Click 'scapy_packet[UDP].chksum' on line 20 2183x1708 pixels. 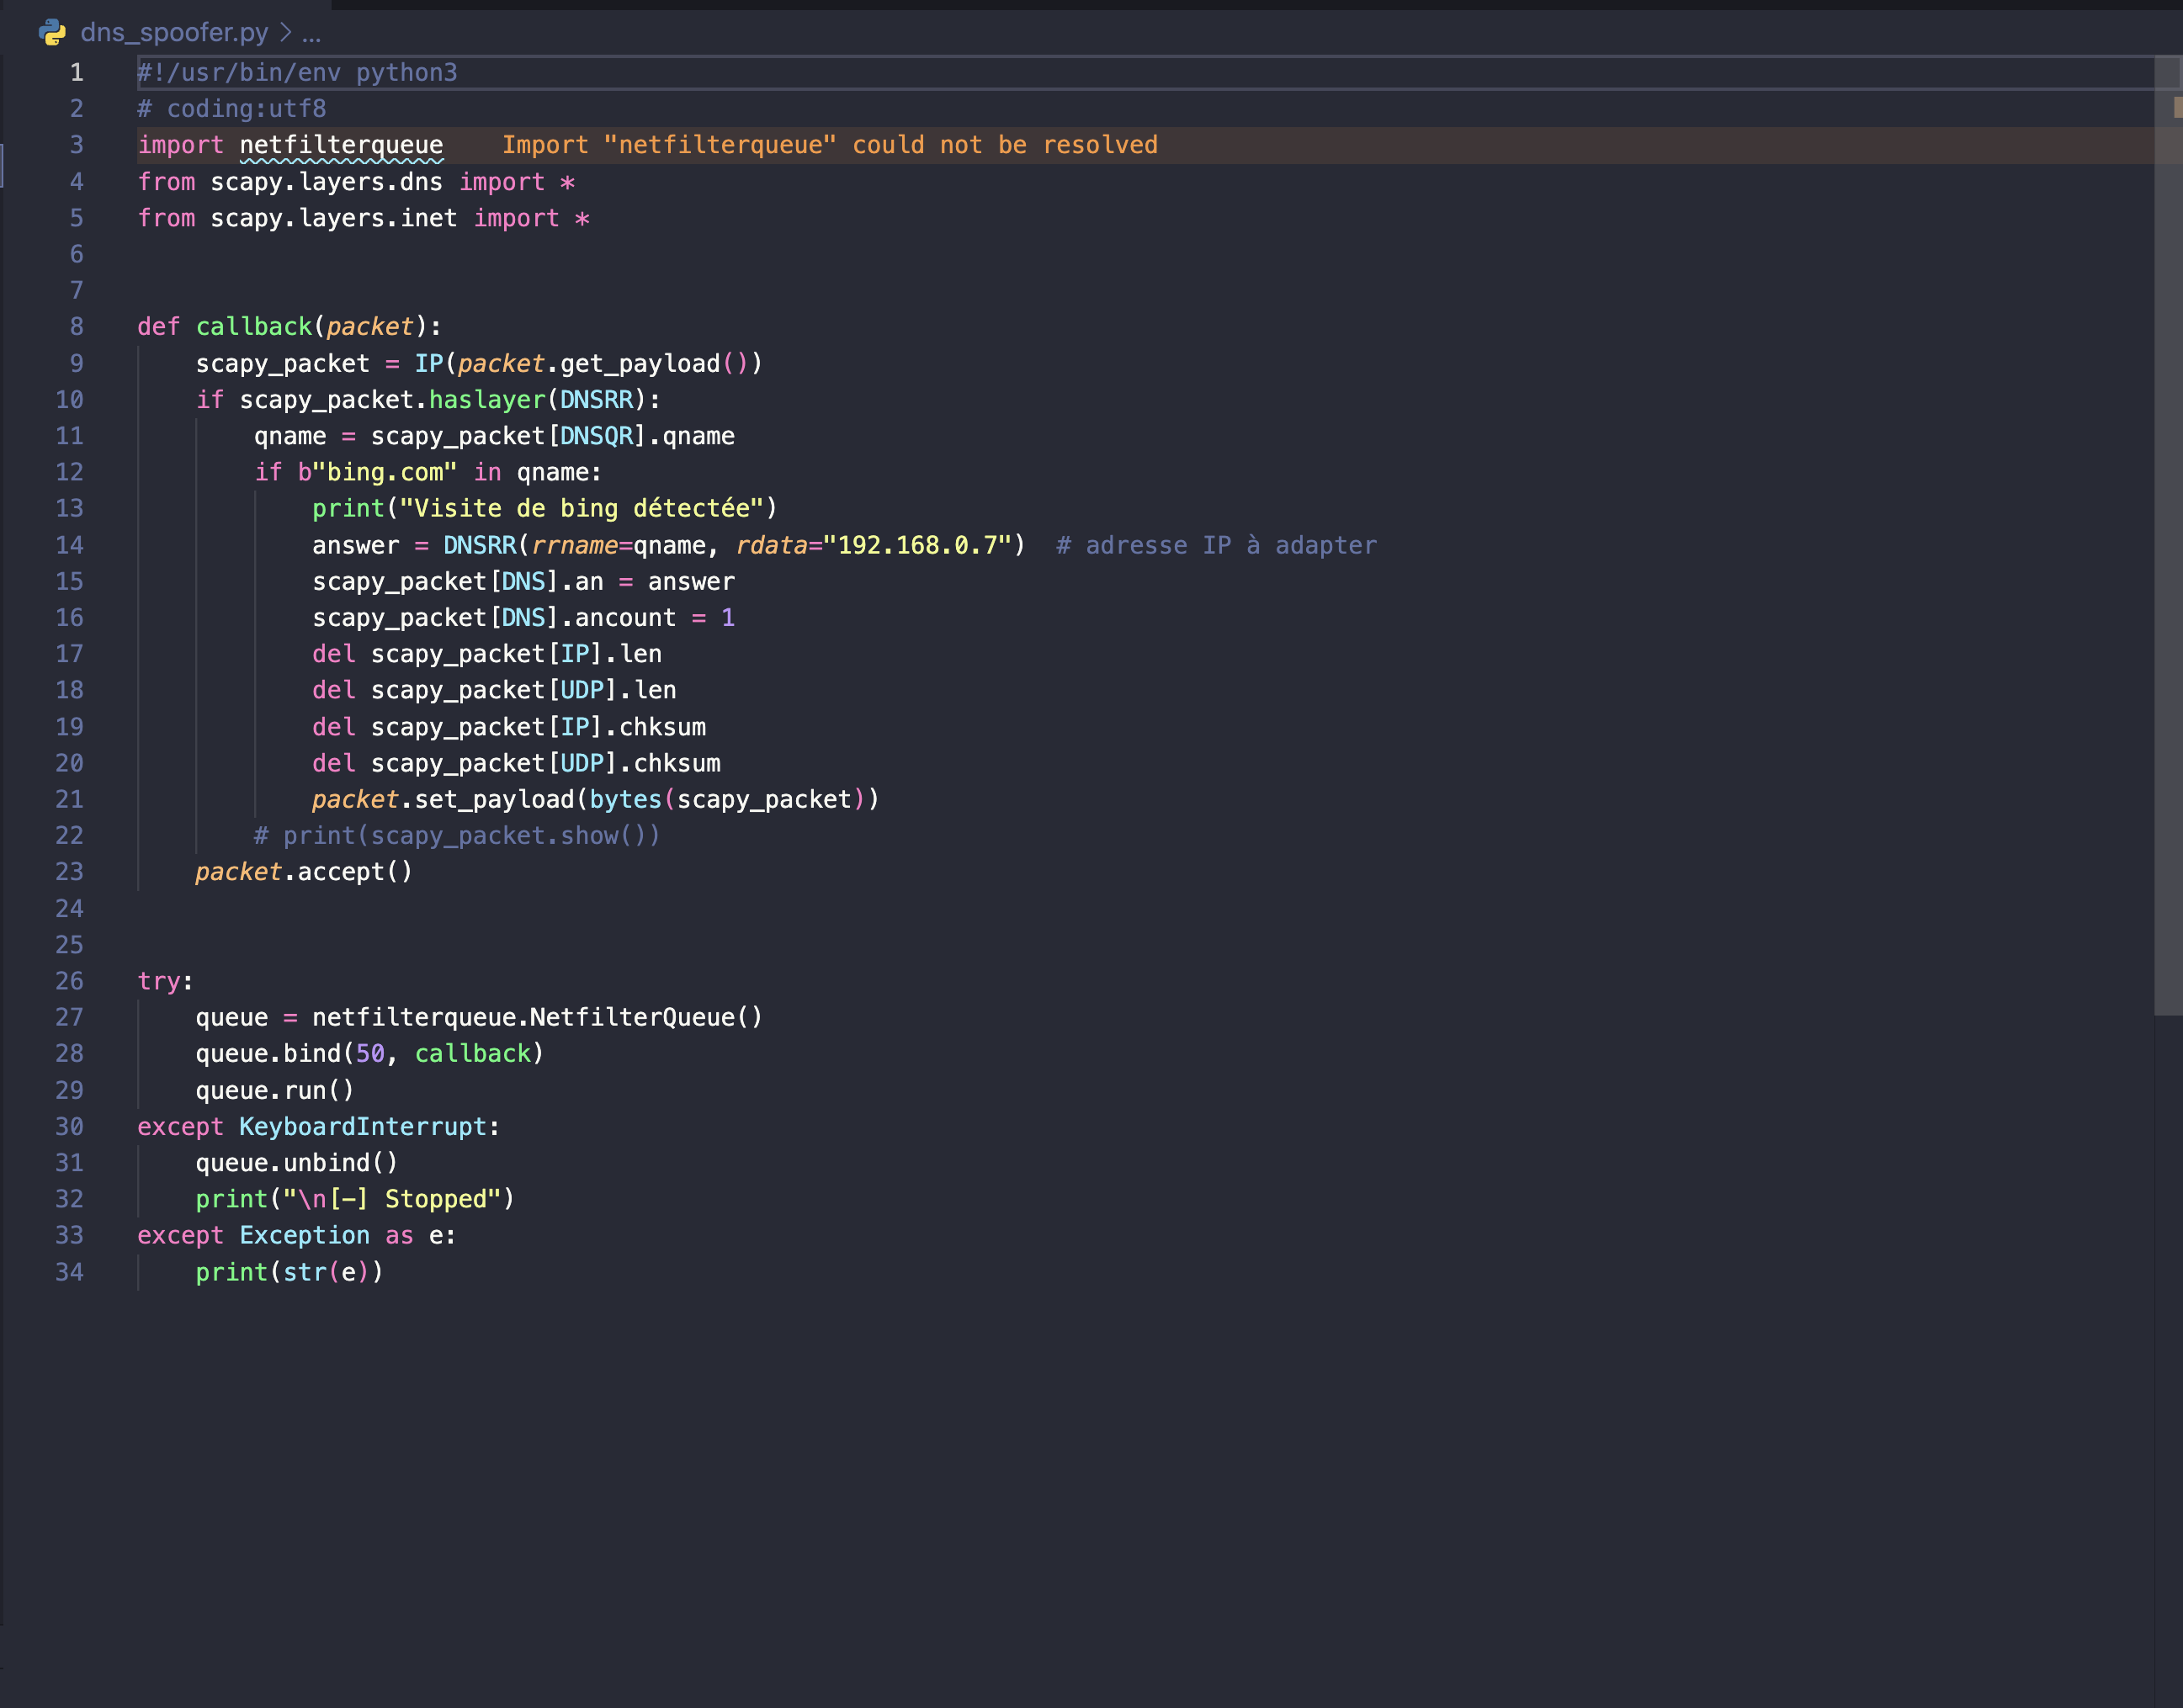[x=545, y=763]
